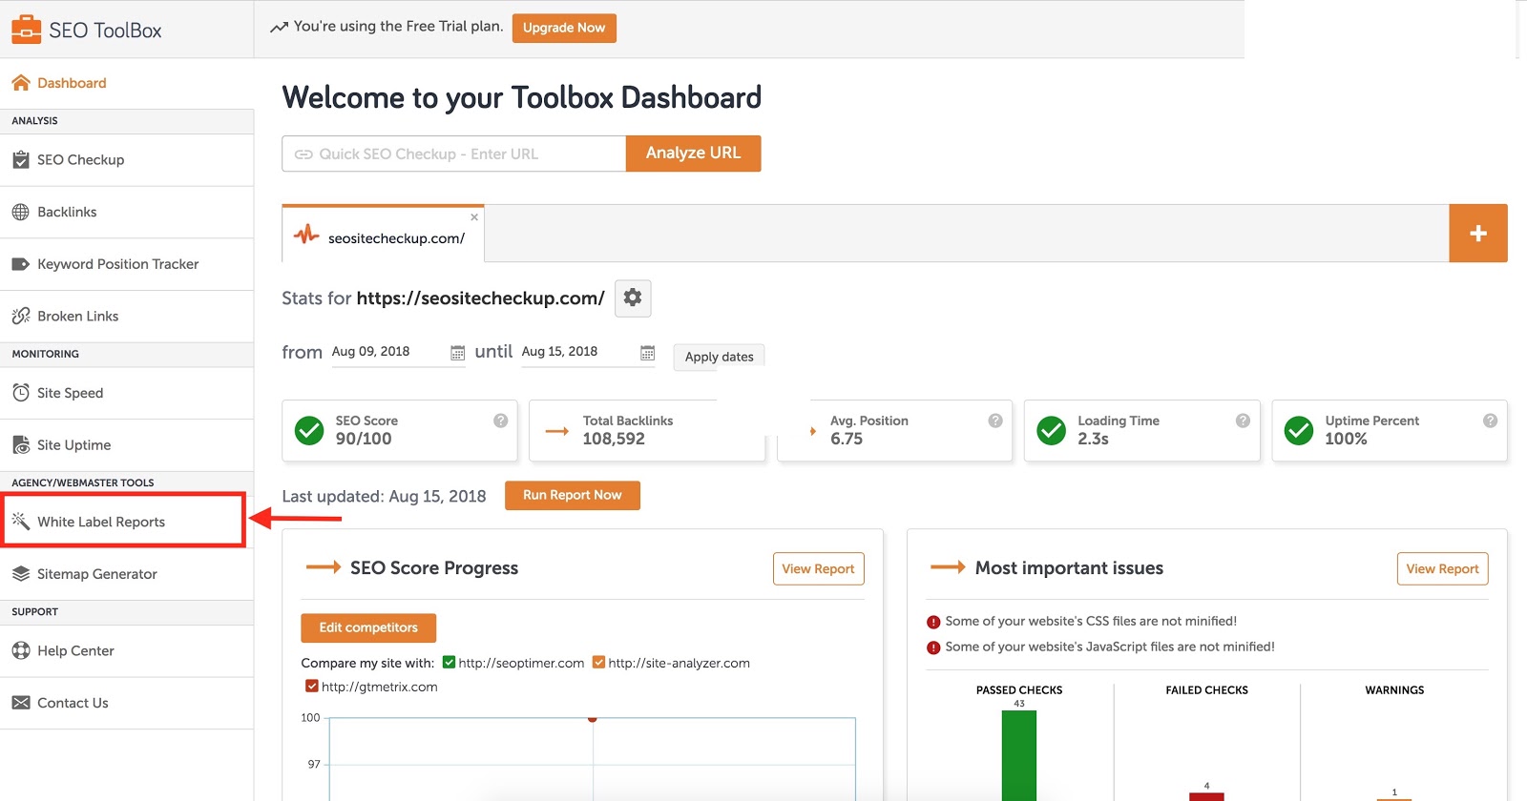This screenshot has height=801, width=1527.
Task: Select the seositecheckup.com site tab
Action: [x=395, y=238]
